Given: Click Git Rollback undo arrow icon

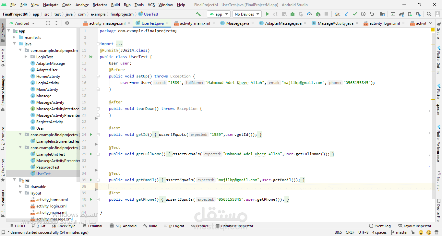Looking at the screenshot, I should coord(372,14).
